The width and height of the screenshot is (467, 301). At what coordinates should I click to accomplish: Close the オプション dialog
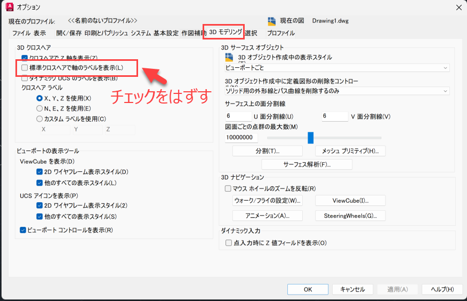coord(459,7)
